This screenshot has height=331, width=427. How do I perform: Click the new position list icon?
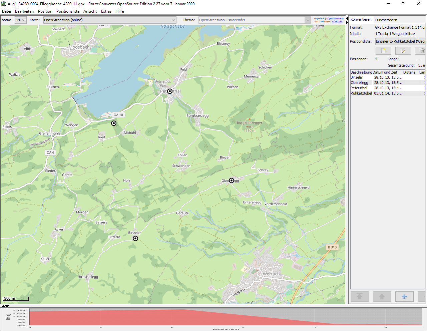383,51
